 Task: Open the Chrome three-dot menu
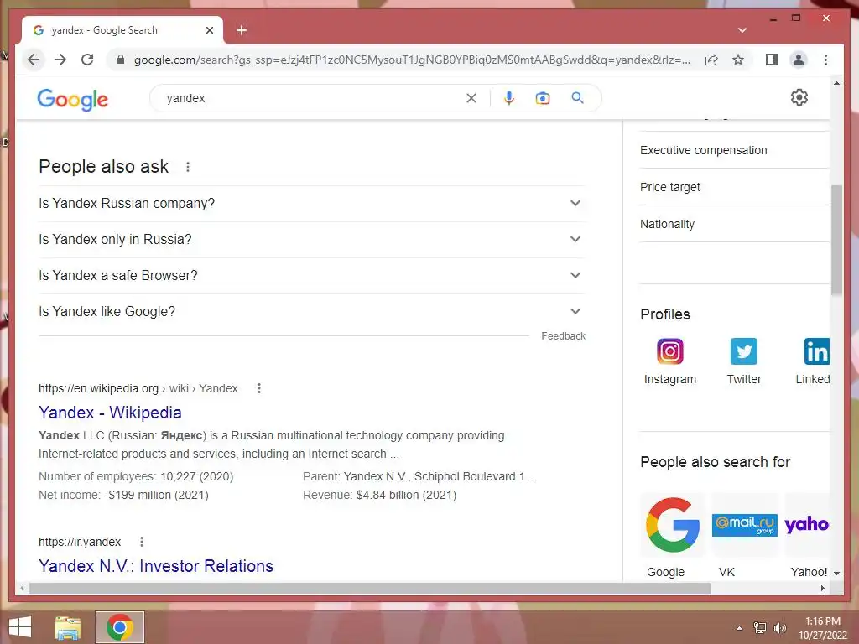click(x=825, y=60)
